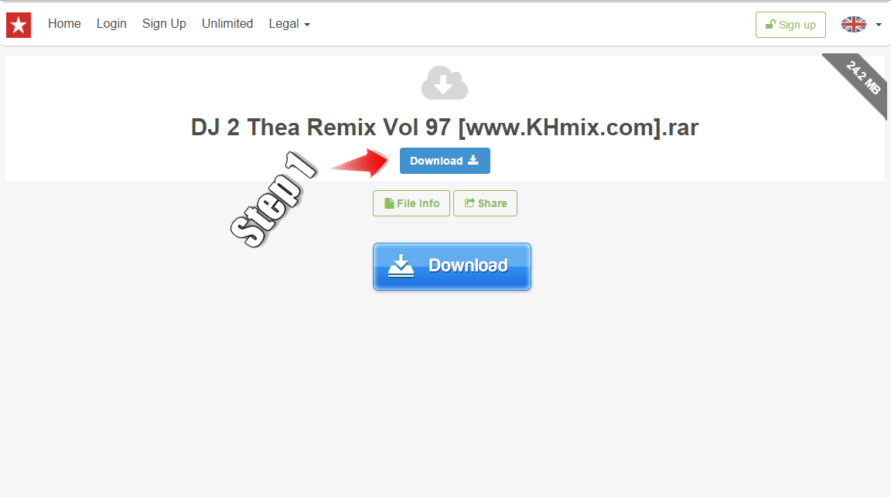This screenshot has height=497, width=891.
Task: Click the download tray icon on large button
Action: coord(401,266)
